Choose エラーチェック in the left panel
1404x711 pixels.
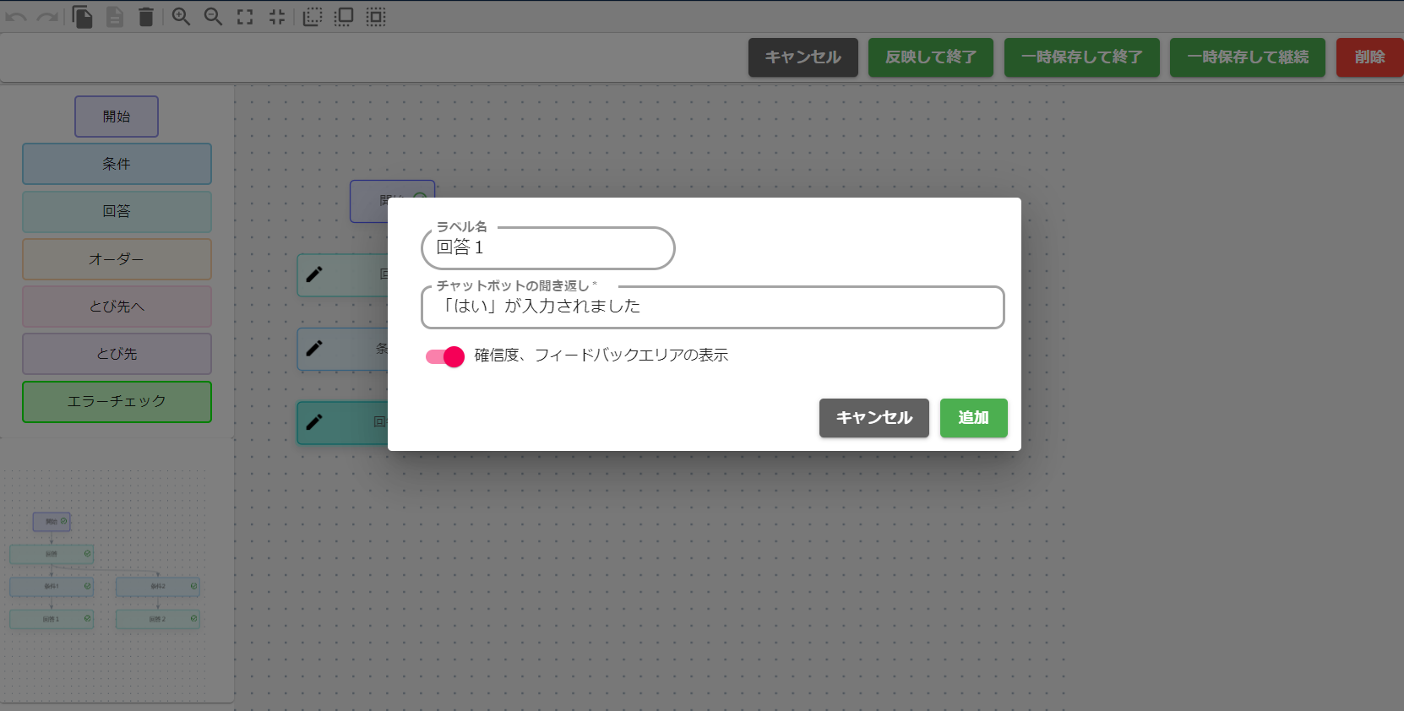click(x=117, y=402)
